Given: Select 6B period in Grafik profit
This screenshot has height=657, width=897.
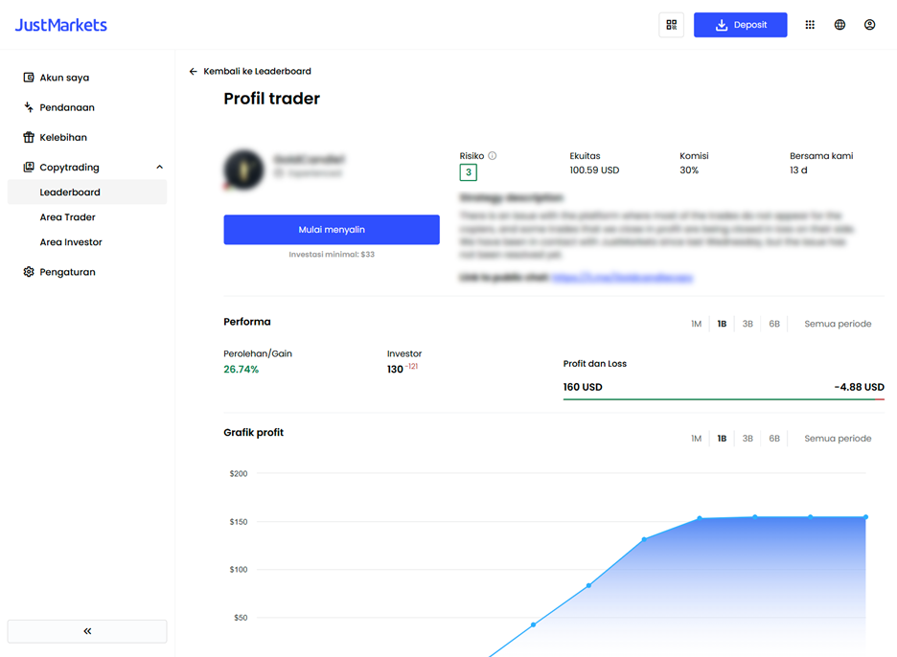Looking at the screenshot, I should (x=774, y=439).
